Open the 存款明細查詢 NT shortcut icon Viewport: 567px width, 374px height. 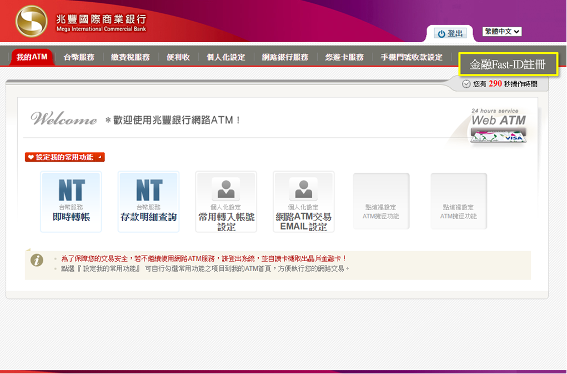pyautogui.click(x=148, y=201)
